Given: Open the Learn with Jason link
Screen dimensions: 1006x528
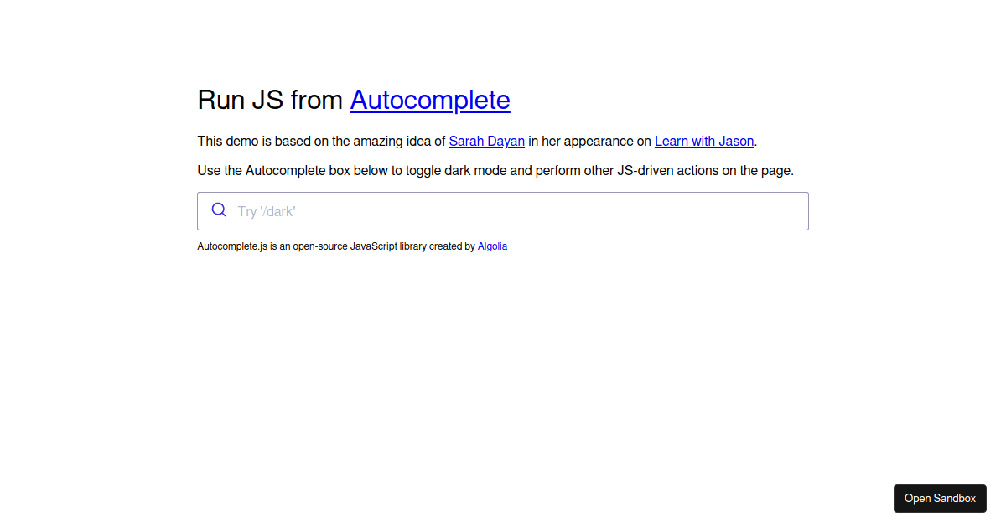Looking at the screenshot, I should pyautogui.click(x=704, y=141).
